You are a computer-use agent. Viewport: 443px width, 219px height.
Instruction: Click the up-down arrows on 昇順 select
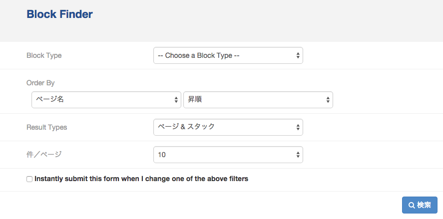pos(328,100)
